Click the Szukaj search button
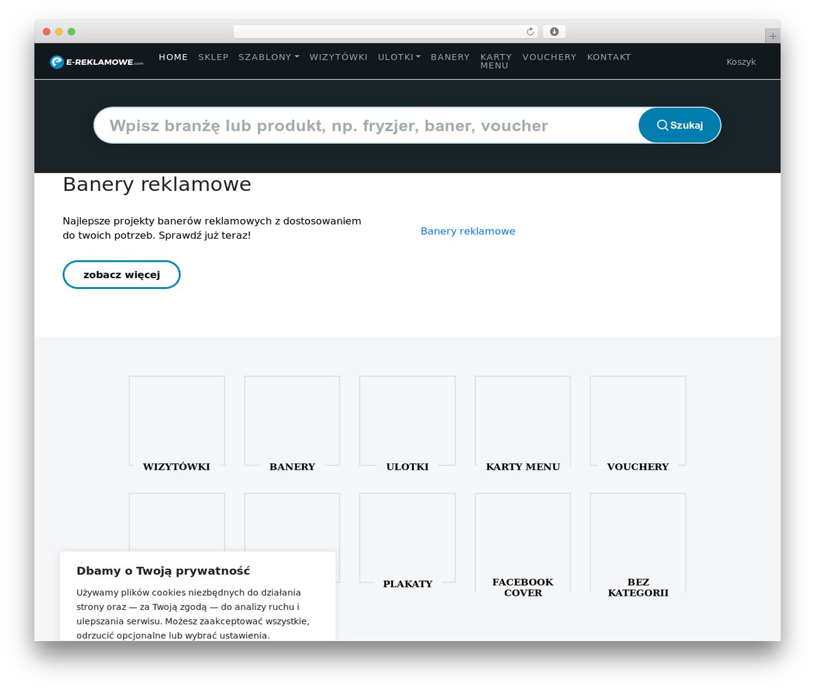 [x=679, y=125]
